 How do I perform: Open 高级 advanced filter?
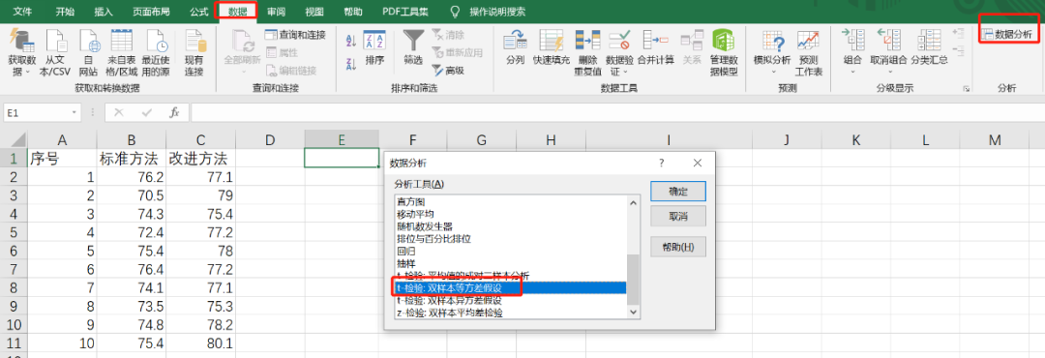(x=448, y=70)
